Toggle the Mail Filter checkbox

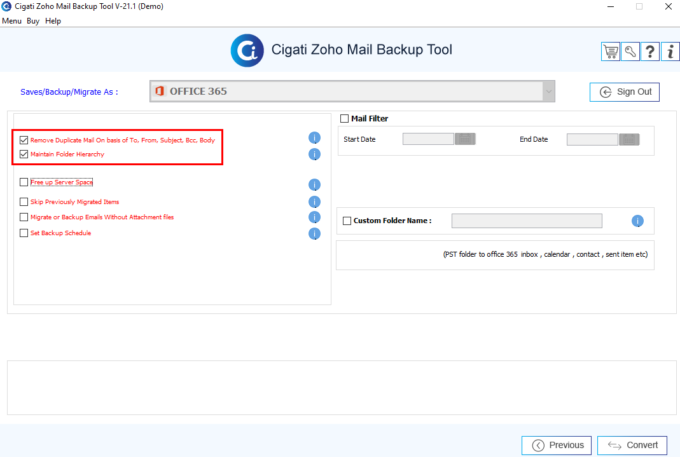tap(344, 119)
